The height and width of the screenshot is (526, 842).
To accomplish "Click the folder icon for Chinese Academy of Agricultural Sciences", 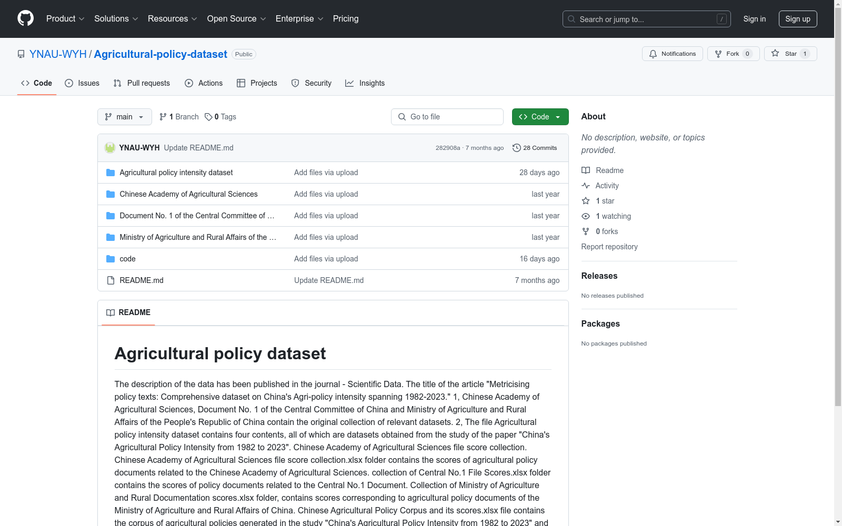I will 111,194.
